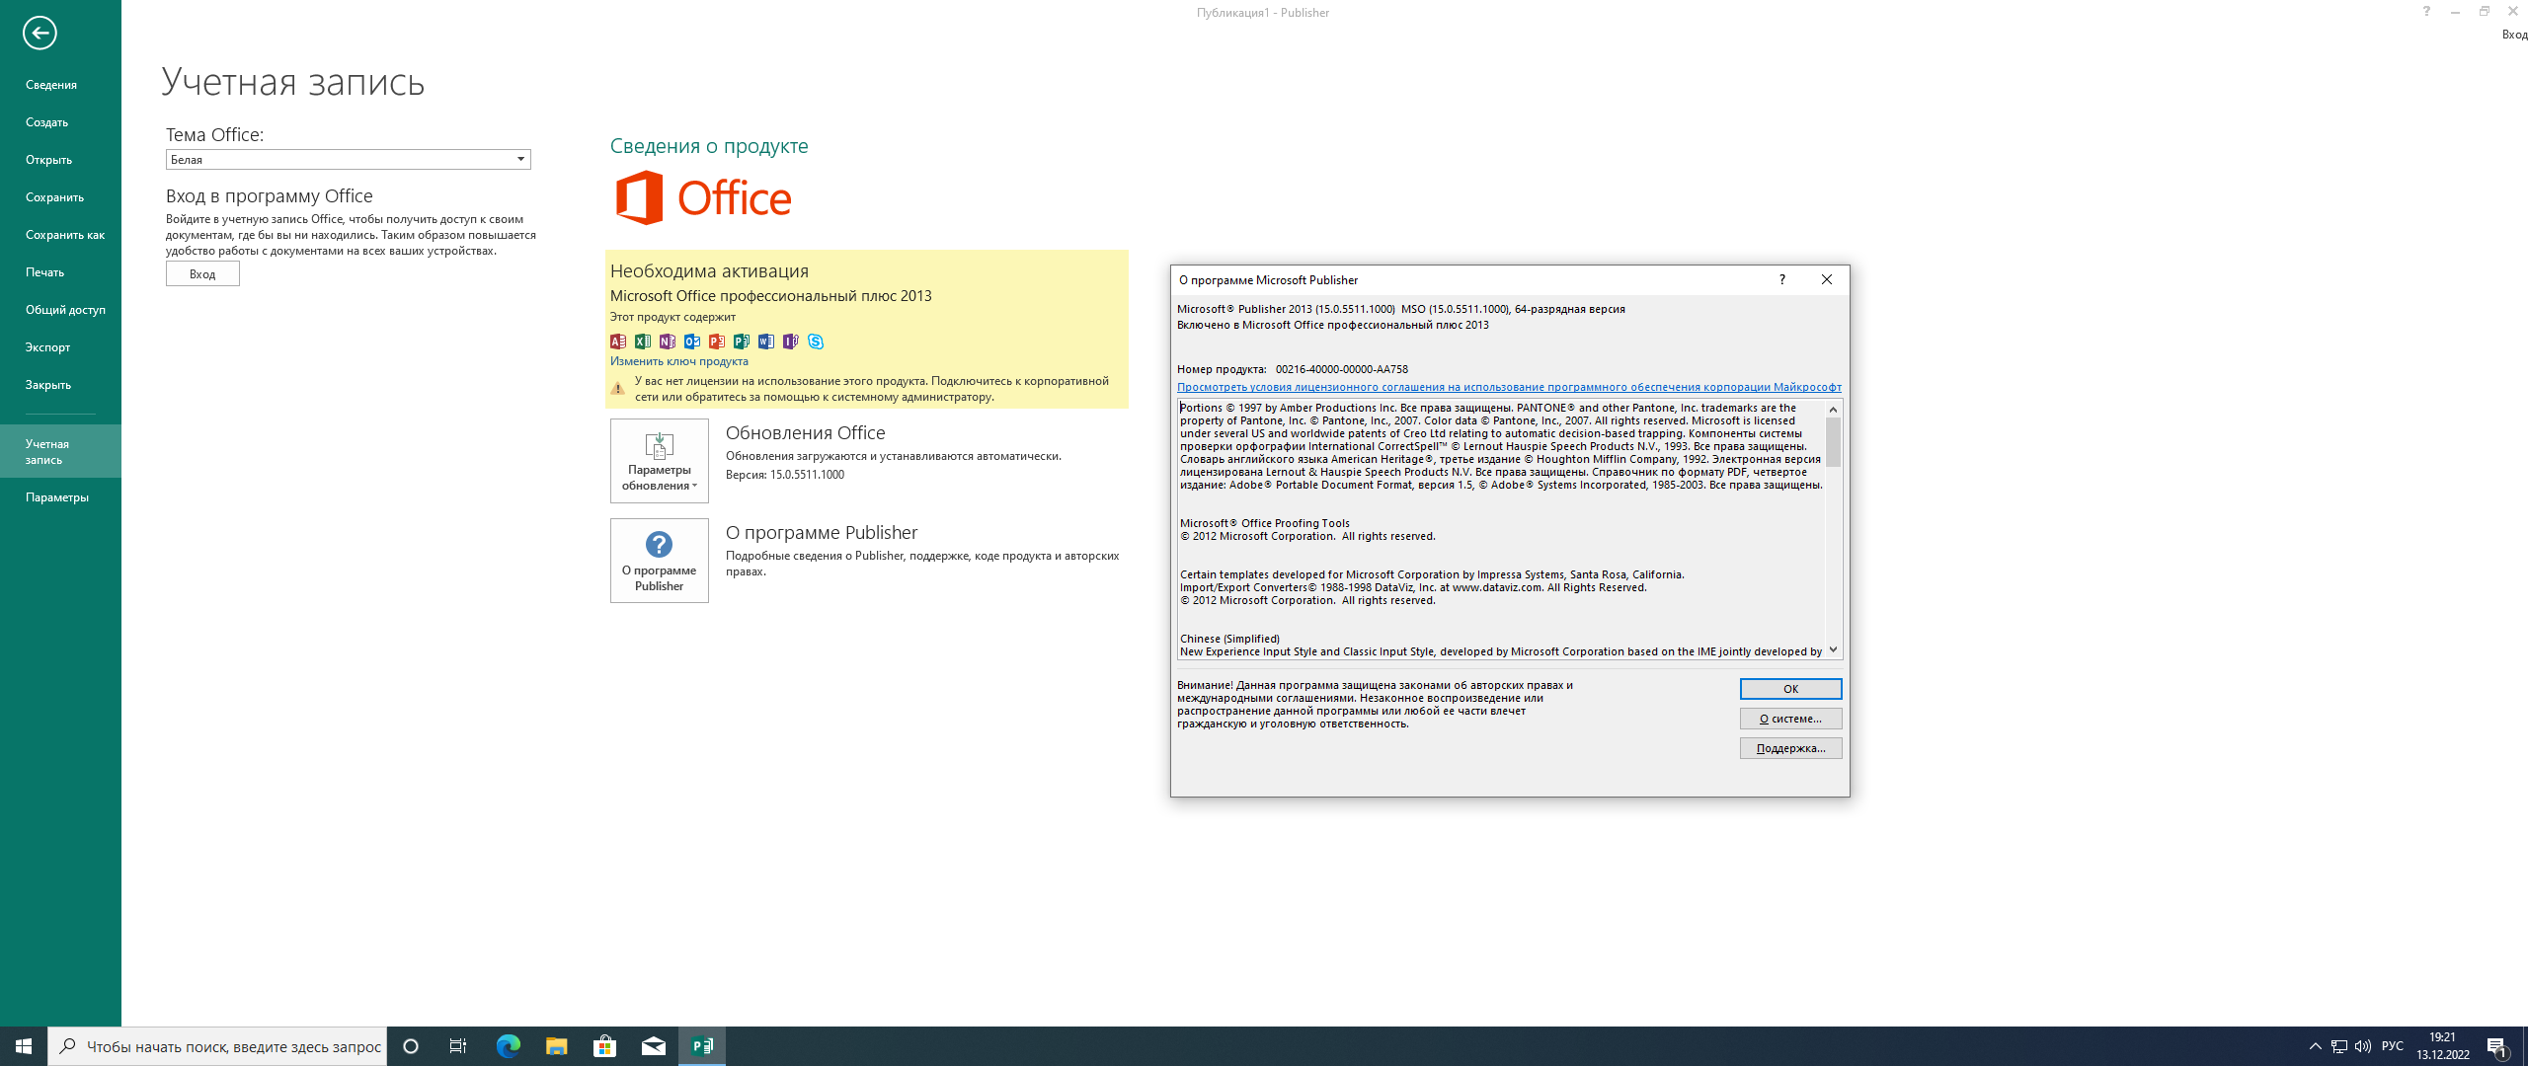2528x1066 pixels.
Task: Open Task View on the taskbar
Action: (458, 1046)
